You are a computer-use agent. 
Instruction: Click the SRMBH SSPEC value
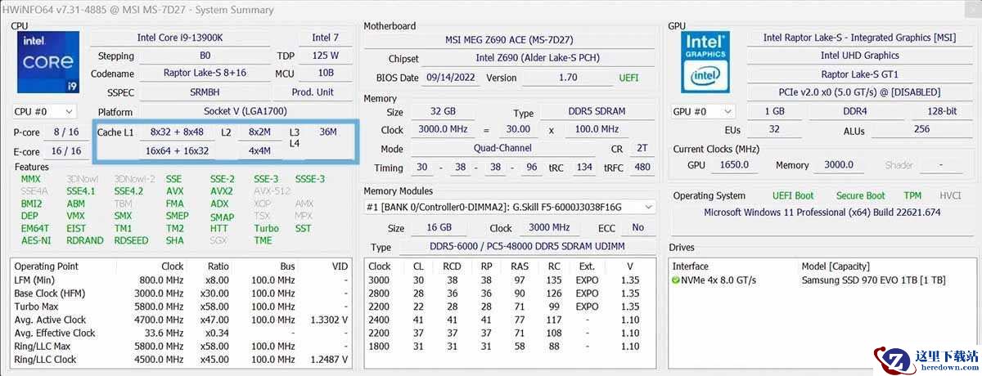click(205, 92)
